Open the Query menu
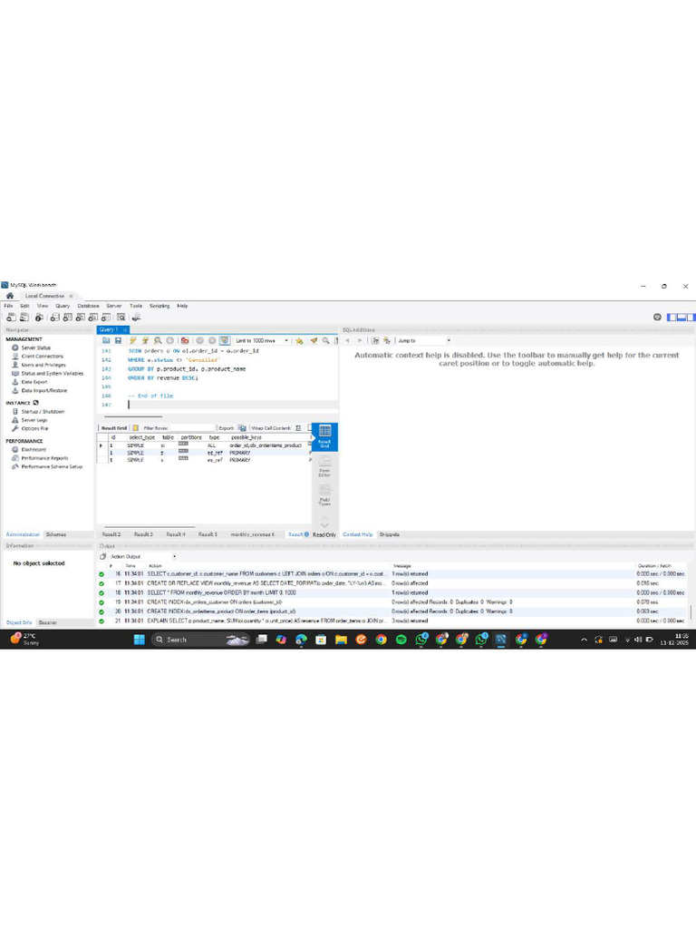The width and height of the screenshot is (696, 929). (63, 307)
